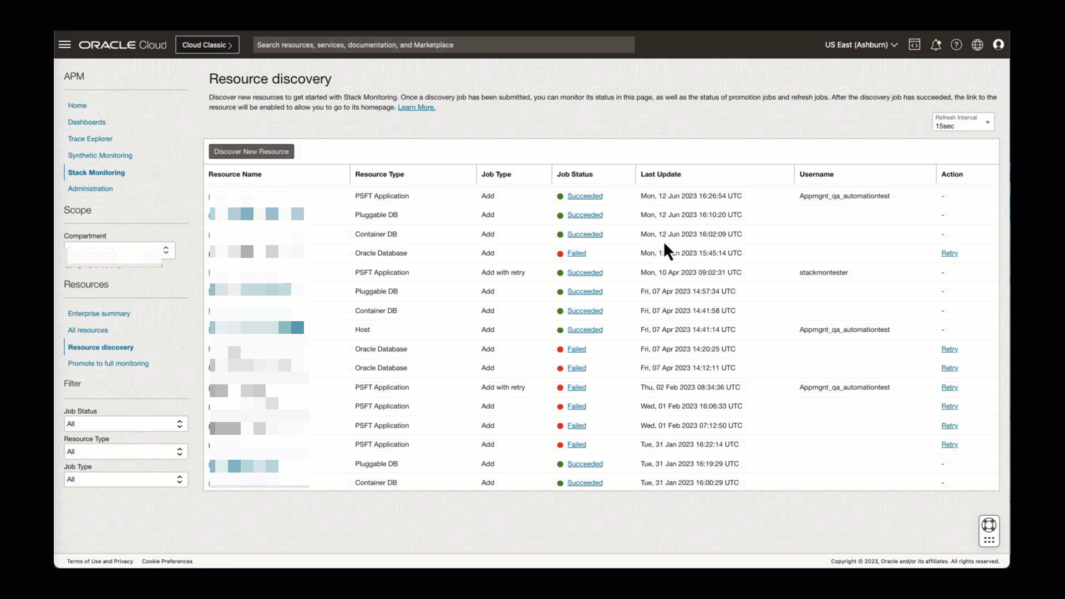Click the help question mark icon
This screenshot has width=1065, height=599.
coord(956,44)
